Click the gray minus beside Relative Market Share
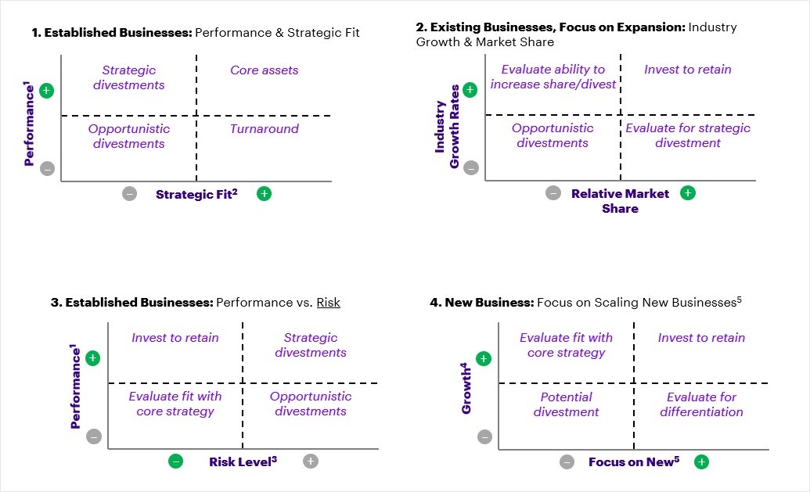This screenshot has height=492, width=810. click(553, 193)
